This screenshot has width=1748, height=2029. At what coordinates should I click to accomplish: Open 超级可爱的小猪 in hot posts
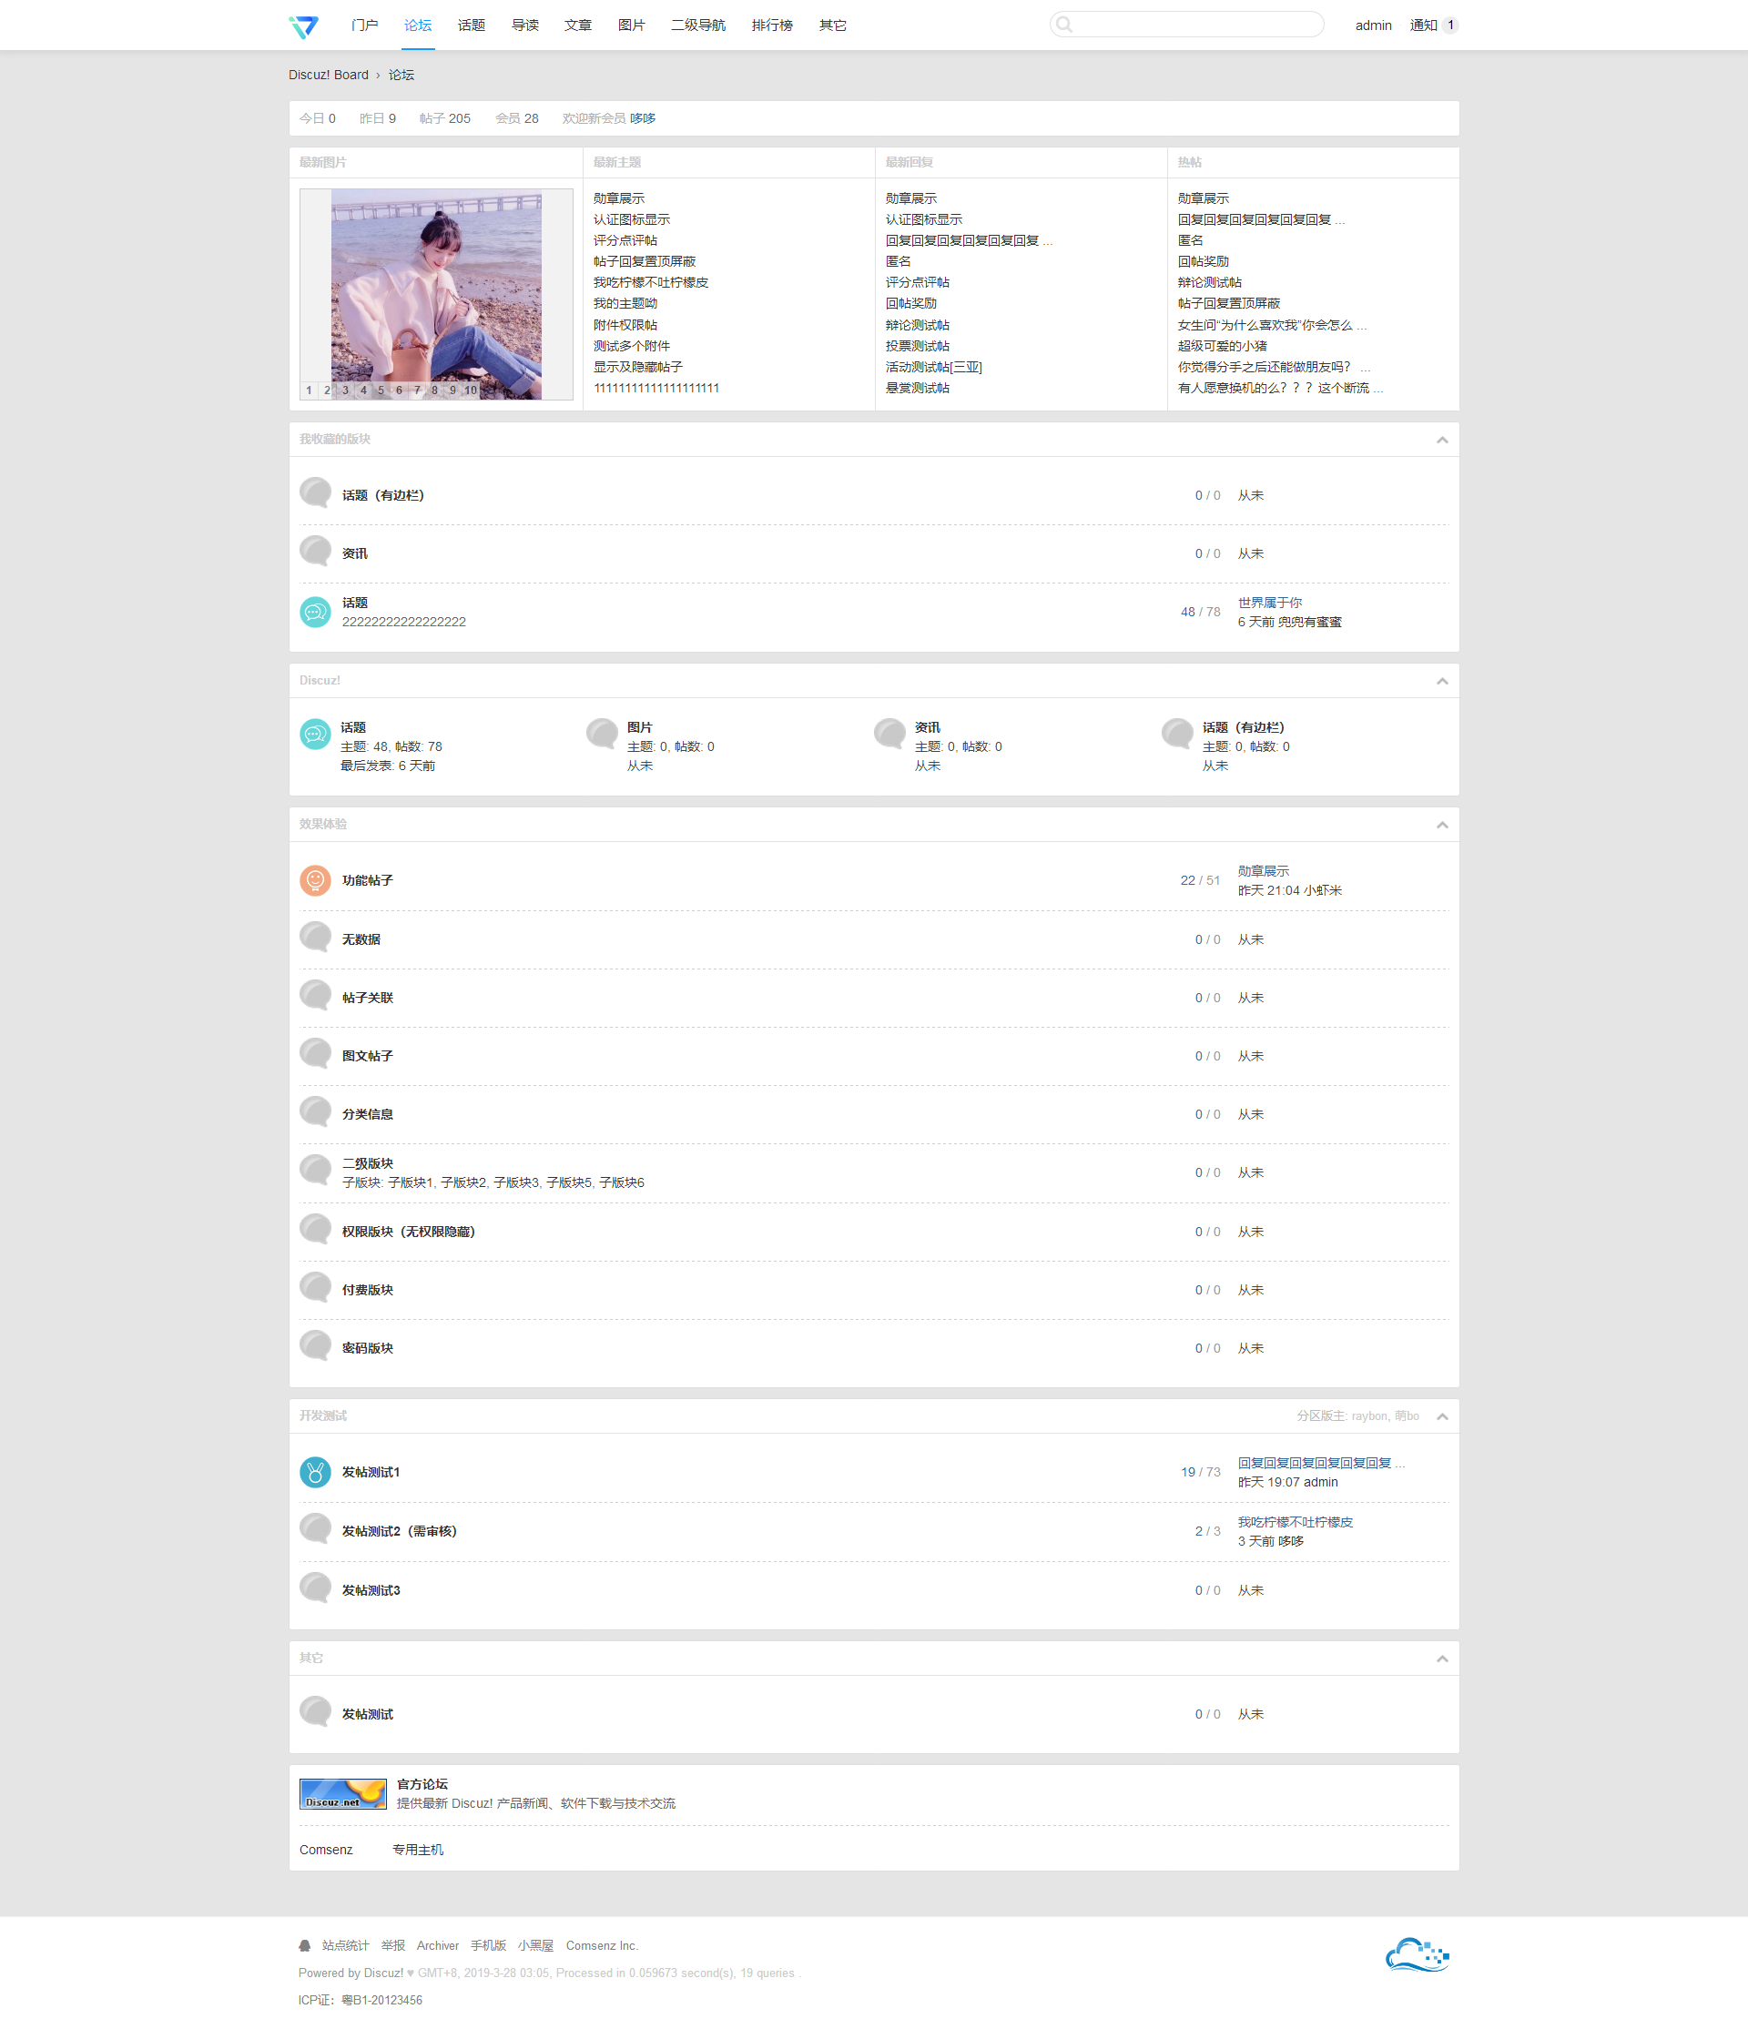click(x=1222, y=346)
